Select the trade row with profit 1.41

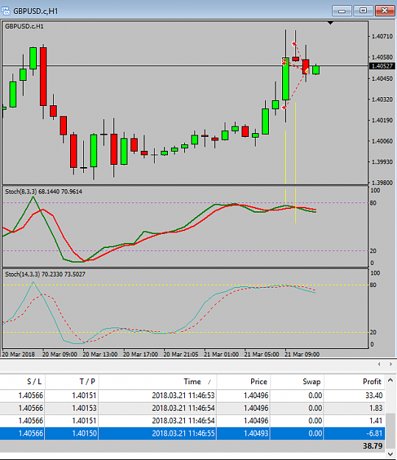pyautogui.click(x=193, y=421)
